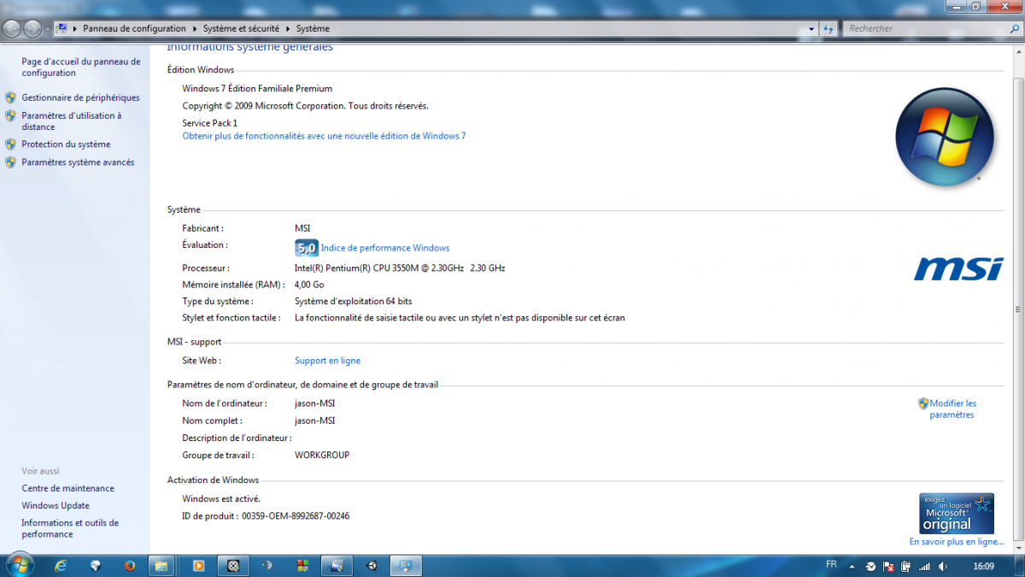
Task: Open Windows Update link
Action: click(x=56, y=505)
